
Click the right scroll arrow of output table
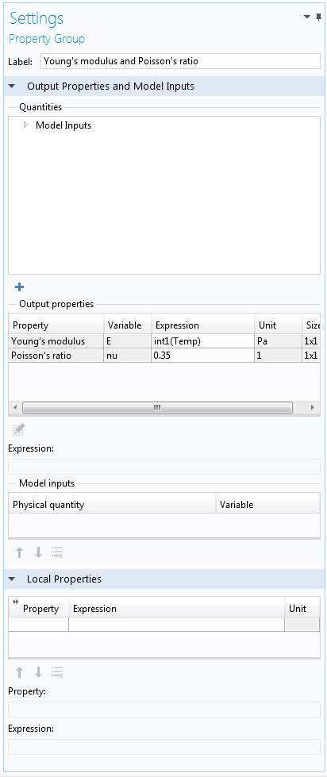coord(312,407)
